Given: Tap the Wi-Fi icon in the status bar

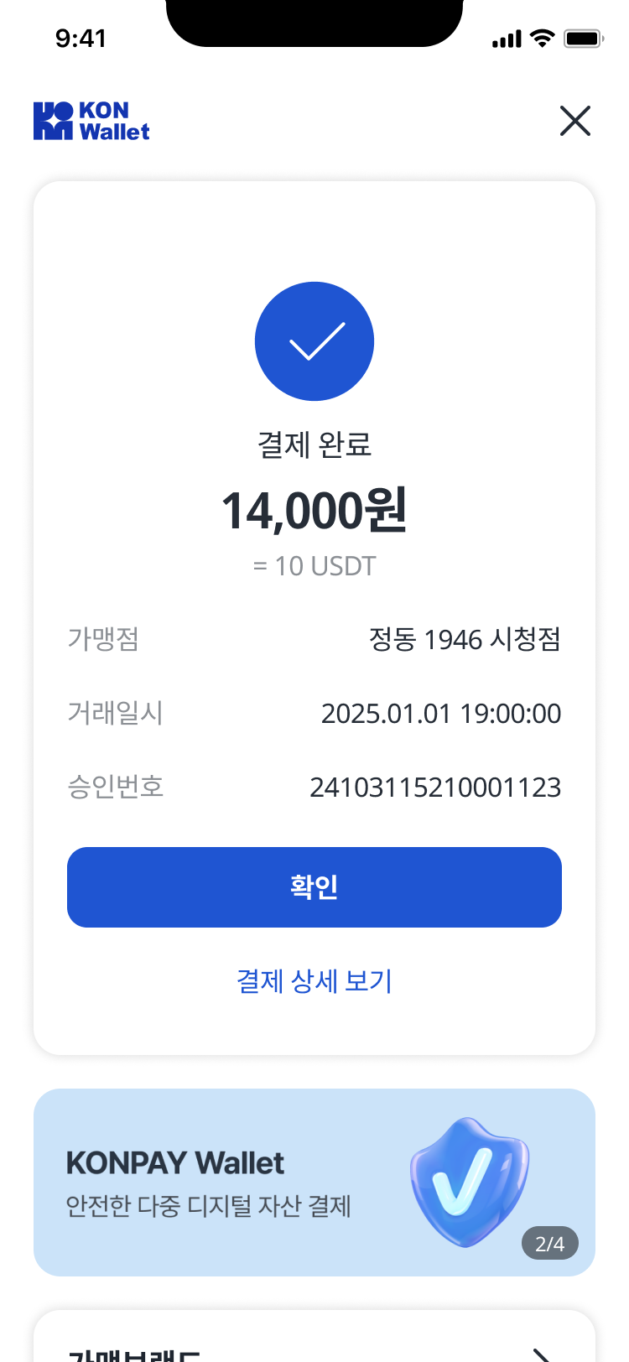Looking at the screenshot, I should [x=543, y=38].
